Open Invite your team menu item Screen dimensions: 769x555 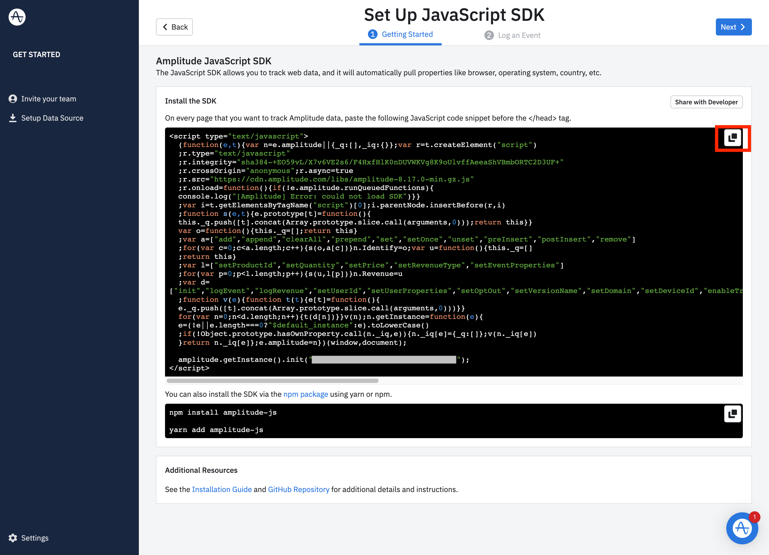click(x=49, y=99)
